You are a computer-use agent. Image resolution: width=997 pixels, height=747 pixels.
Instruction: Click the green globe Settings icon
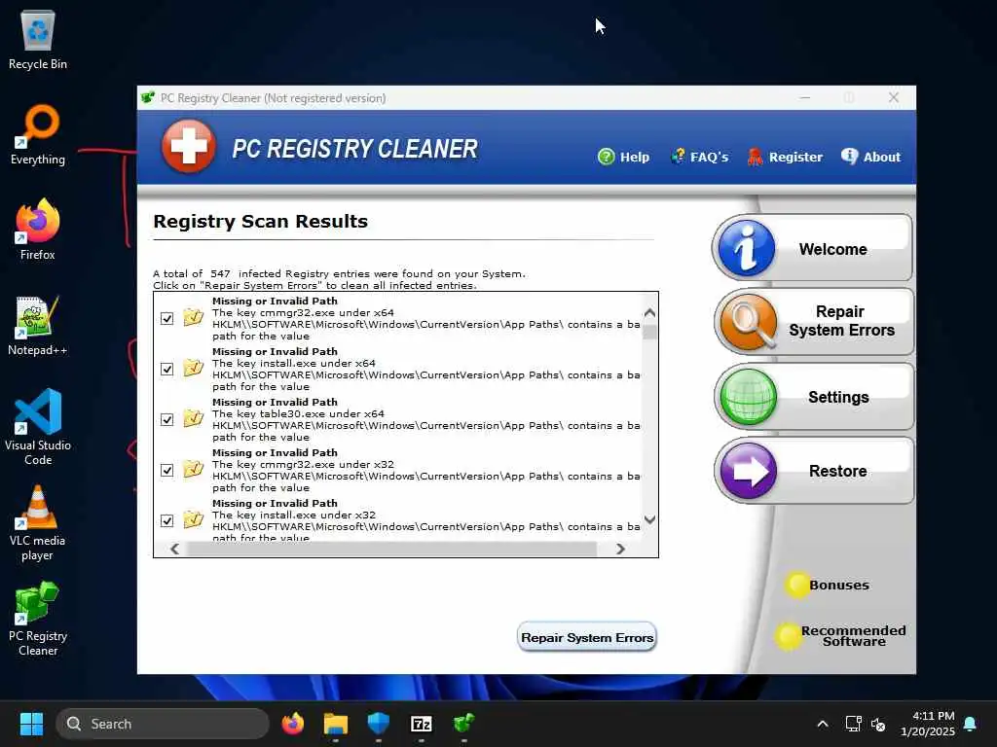point(749,397)
